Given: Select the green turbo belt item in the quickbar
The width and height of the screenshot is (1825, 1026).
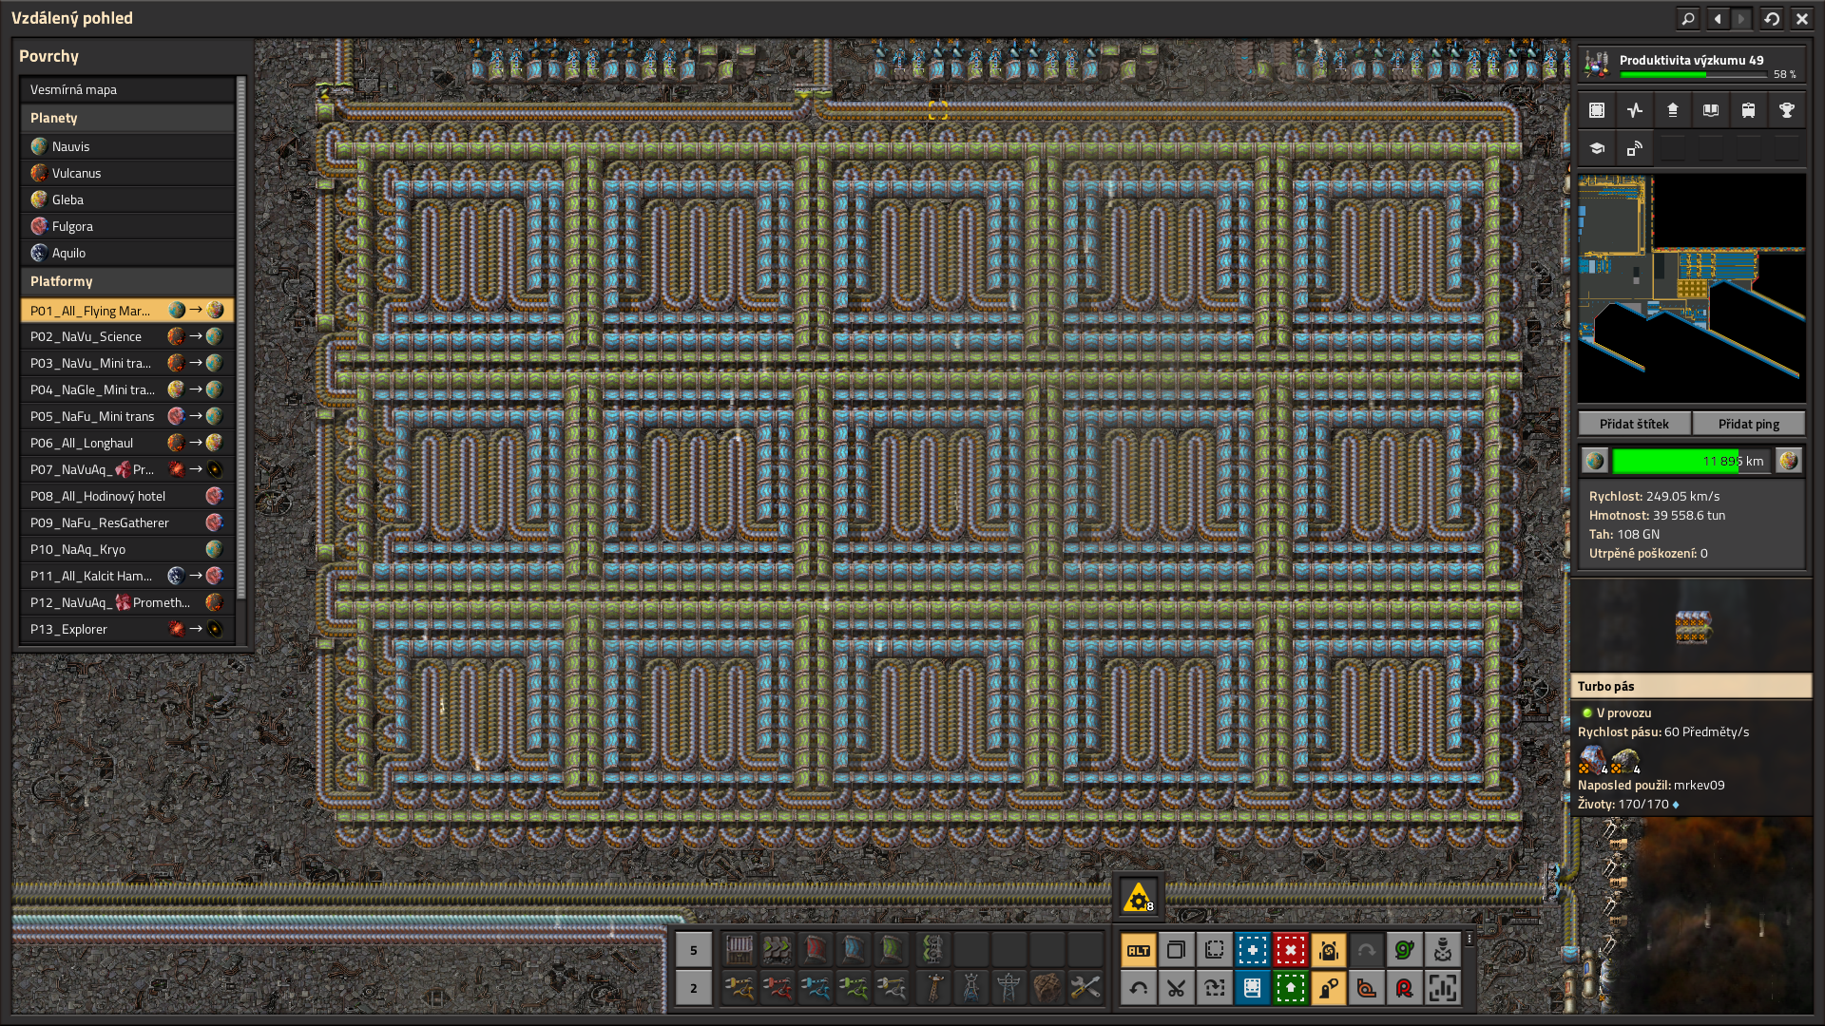Looking at the screenshot, I should [891, 949].
